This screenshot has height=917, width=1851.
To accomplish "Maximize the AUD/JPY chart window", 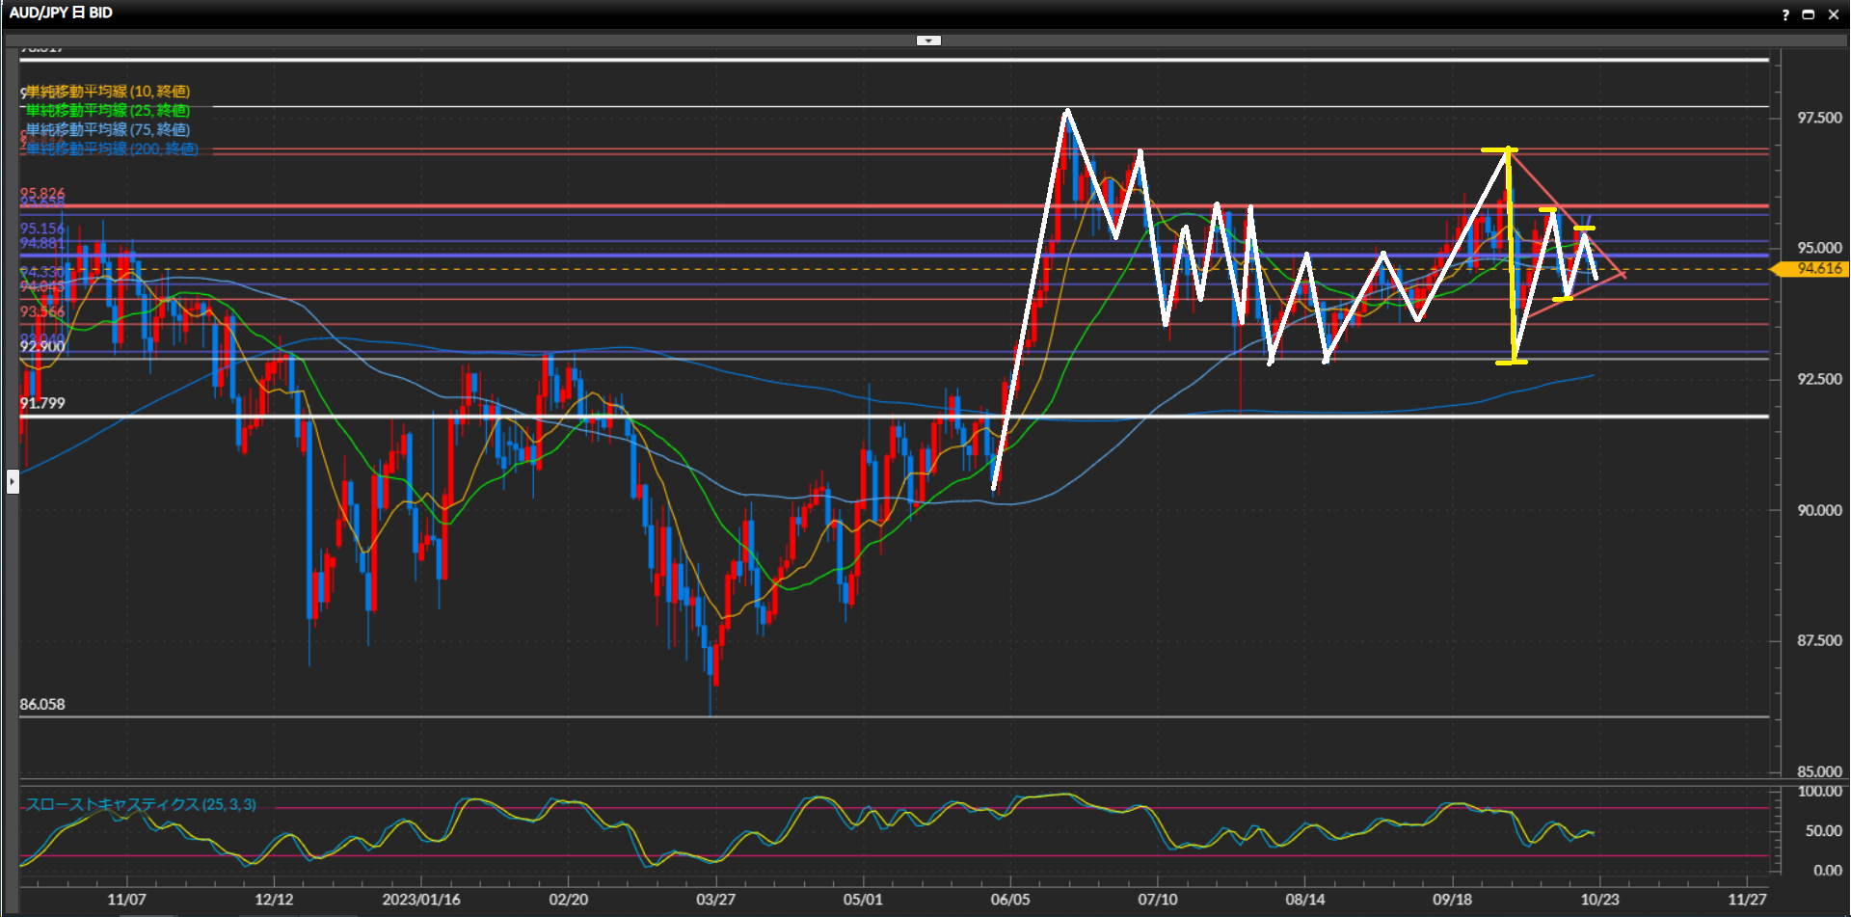I will point(1809,14).
